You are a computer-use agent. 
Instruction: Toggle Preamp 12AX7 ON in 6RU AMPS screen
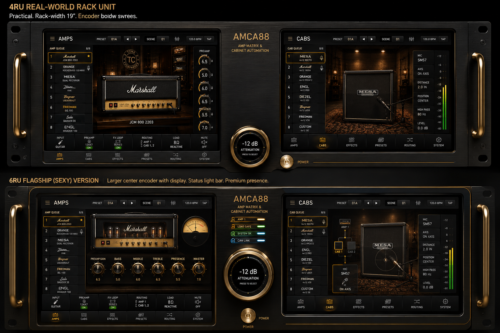click(84, 307)
